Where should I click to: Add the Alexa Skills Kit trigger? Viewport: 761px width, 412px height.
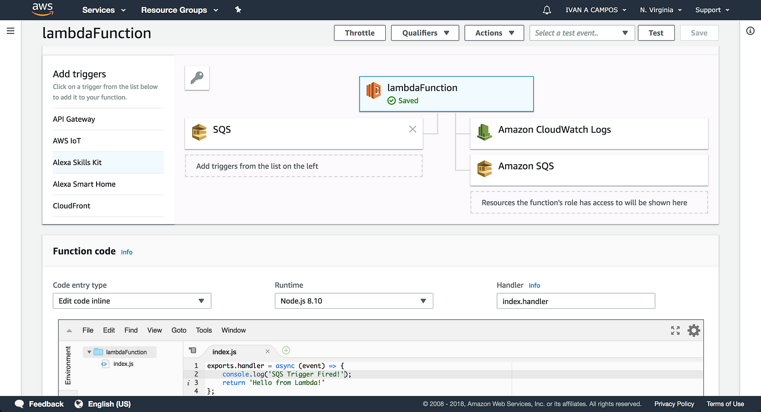click(x=108, y=162)
